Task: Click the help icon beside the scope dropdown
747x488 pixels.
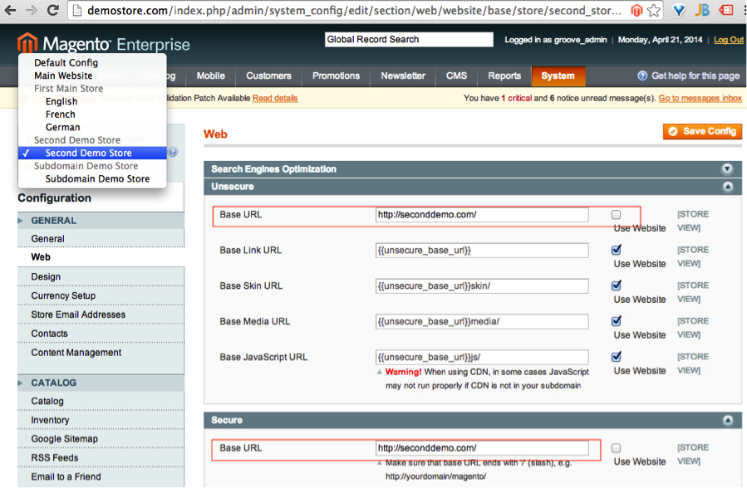Action: (173, 152)
